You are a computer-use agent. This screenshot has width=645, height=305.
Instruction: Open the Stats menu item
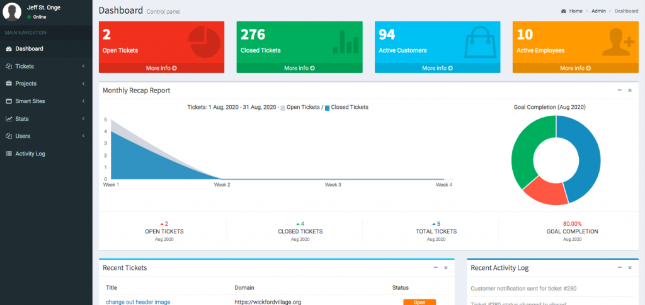(46, 119)
